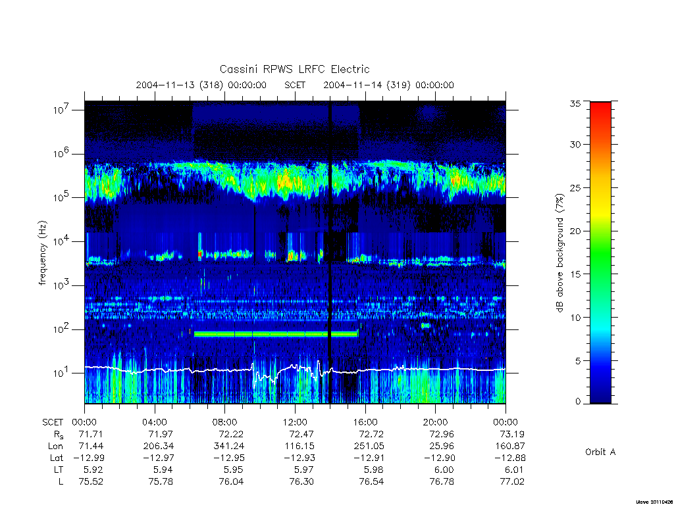
Task: Click the 'SCET' label between the dates
Action: [x=295, y=85]
